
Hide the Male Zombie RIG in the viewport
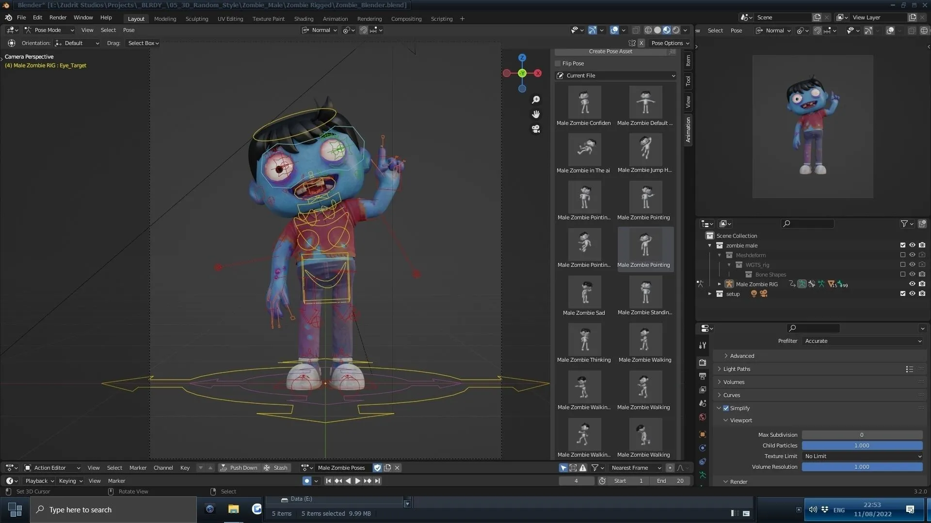[x=912, y=284]
